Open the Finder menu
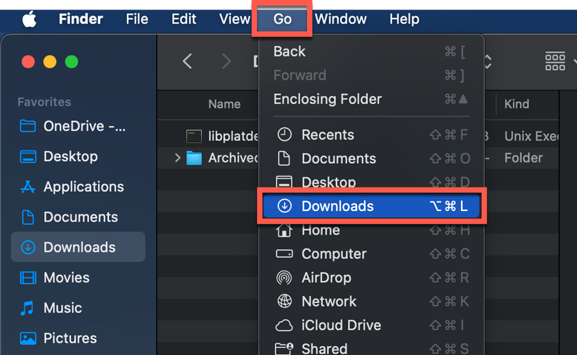 coord(81,19)
